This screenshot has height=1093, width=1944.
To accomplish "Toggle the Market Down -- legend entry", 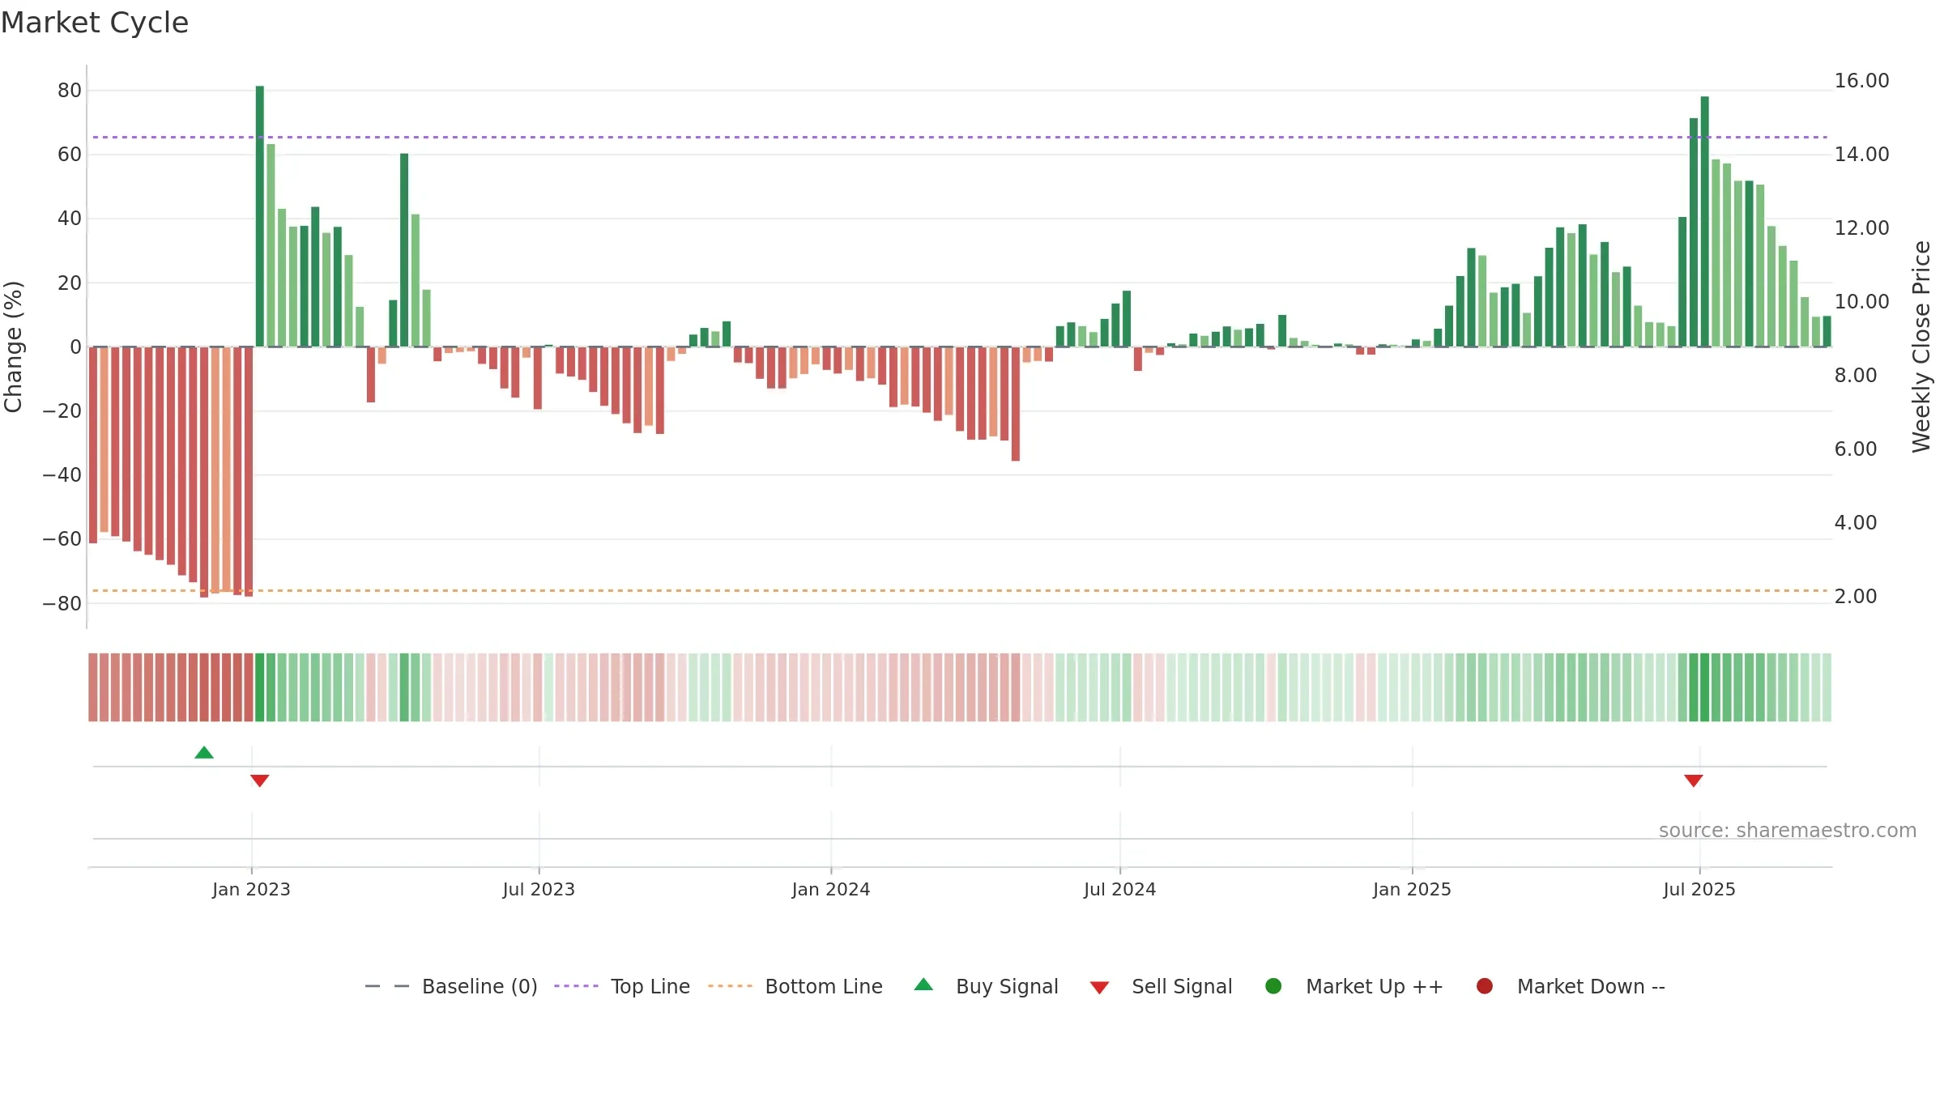I will pos(1571,986).
